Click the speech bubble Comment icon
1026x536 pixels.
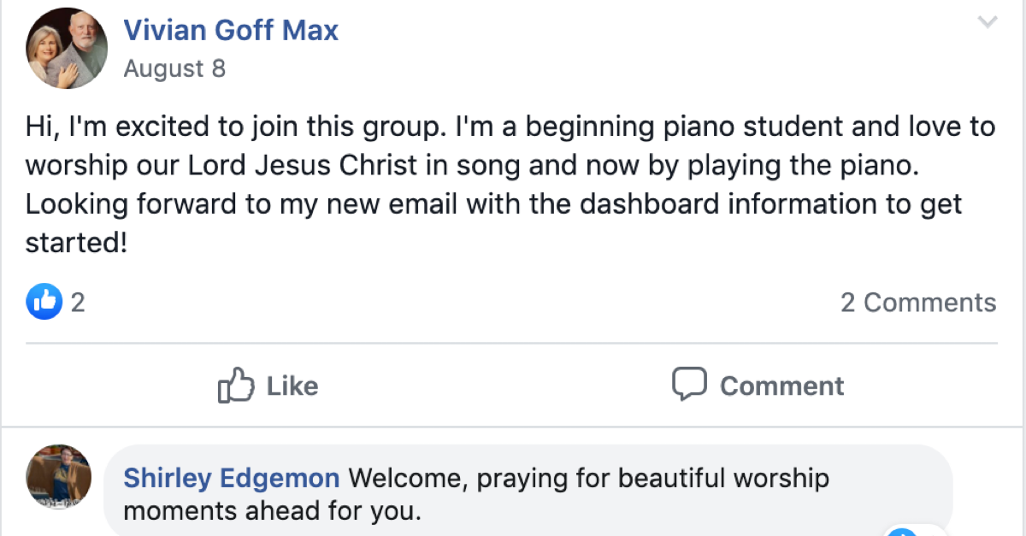pyautogui.click(x=688, y=385)
